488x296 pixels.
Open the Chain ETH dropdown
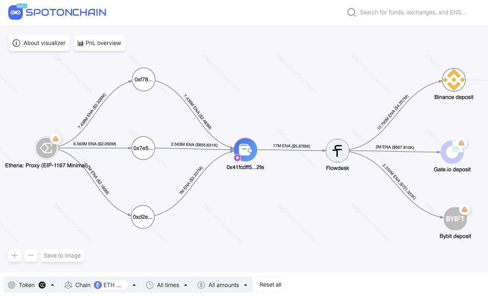[101, 285]
